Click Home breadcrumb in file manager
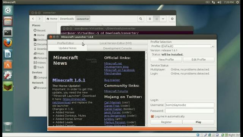243x137 pixels. 52,19
